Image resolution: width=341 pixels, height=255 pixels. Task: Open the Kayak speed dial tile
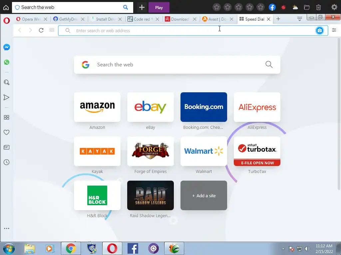click(97, 151)
